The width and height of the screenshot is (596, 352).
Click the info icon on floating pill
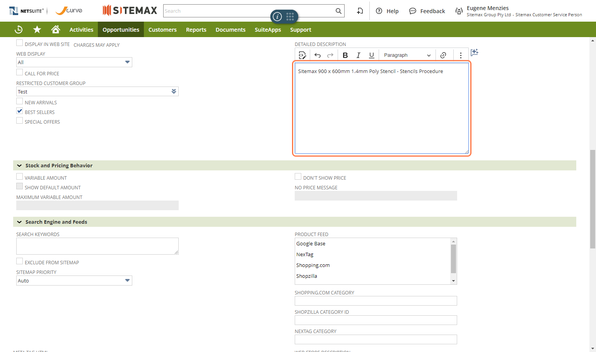tap(277, 17)
